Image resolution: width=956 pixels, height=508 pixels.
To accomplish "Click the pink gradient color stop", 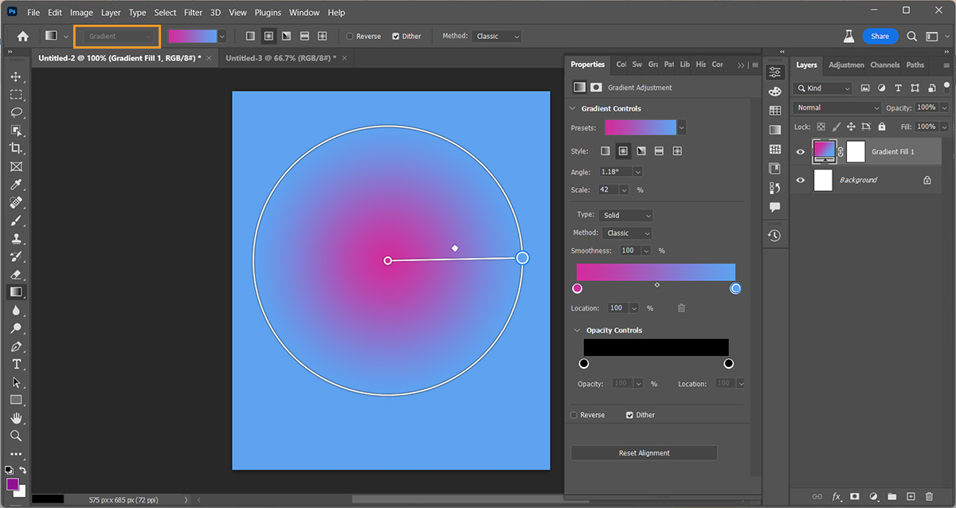I will click(577, 288).
